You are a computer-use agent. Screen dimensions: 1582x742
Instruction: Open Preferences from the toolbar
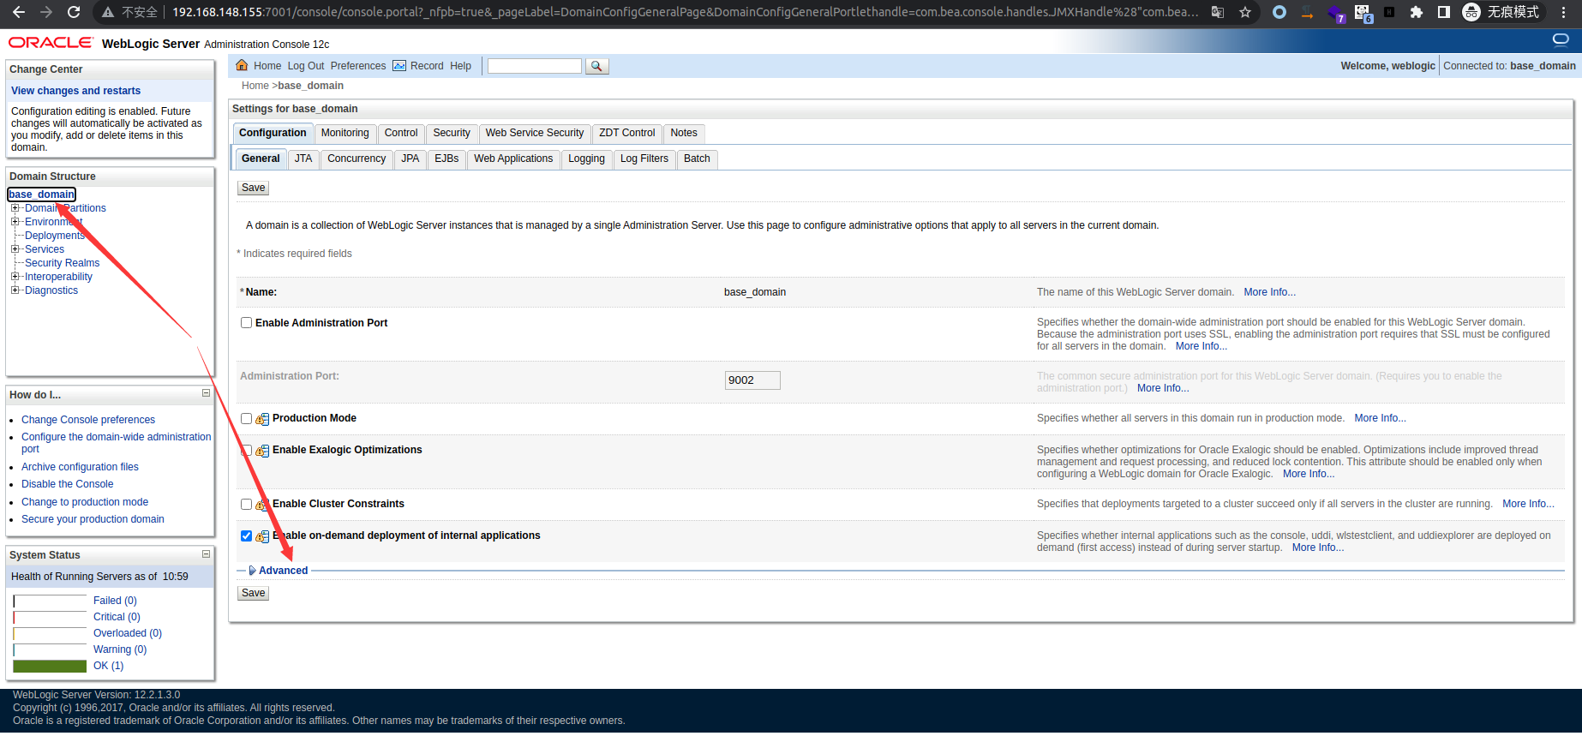pos(358,66)
